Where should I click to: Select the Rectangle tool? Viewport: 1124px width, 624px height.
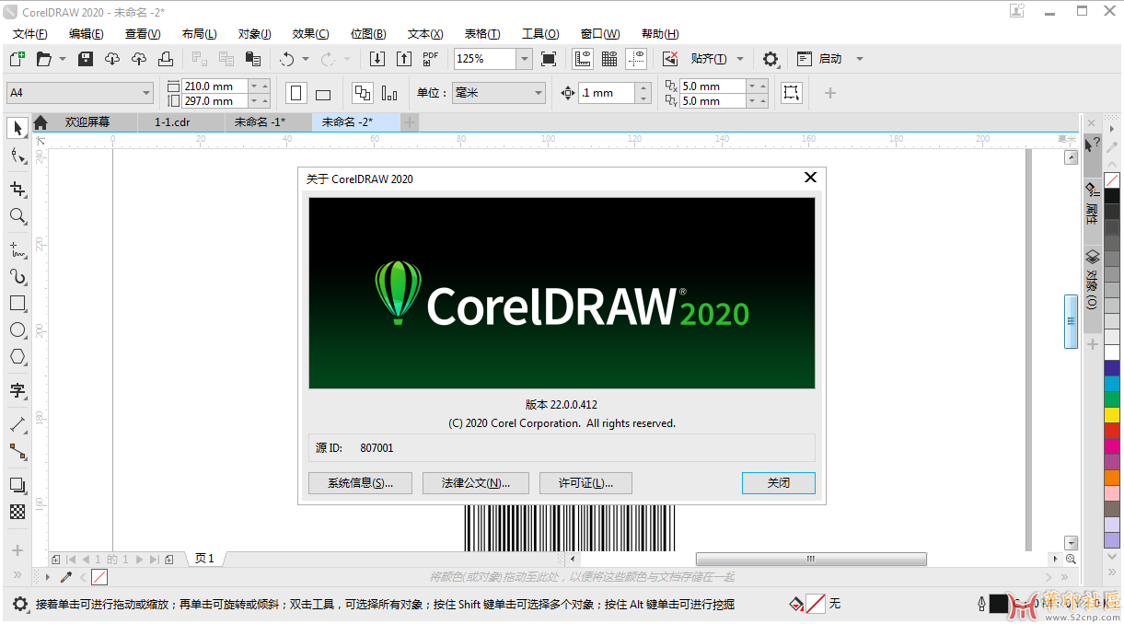17,303
